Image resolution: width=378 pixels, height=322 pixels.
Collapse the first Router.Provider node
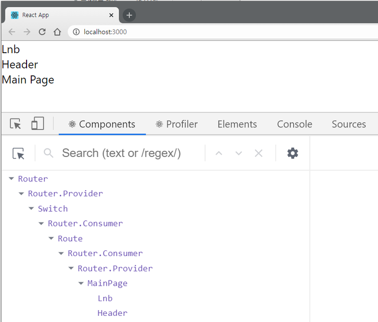pos(21,194)
